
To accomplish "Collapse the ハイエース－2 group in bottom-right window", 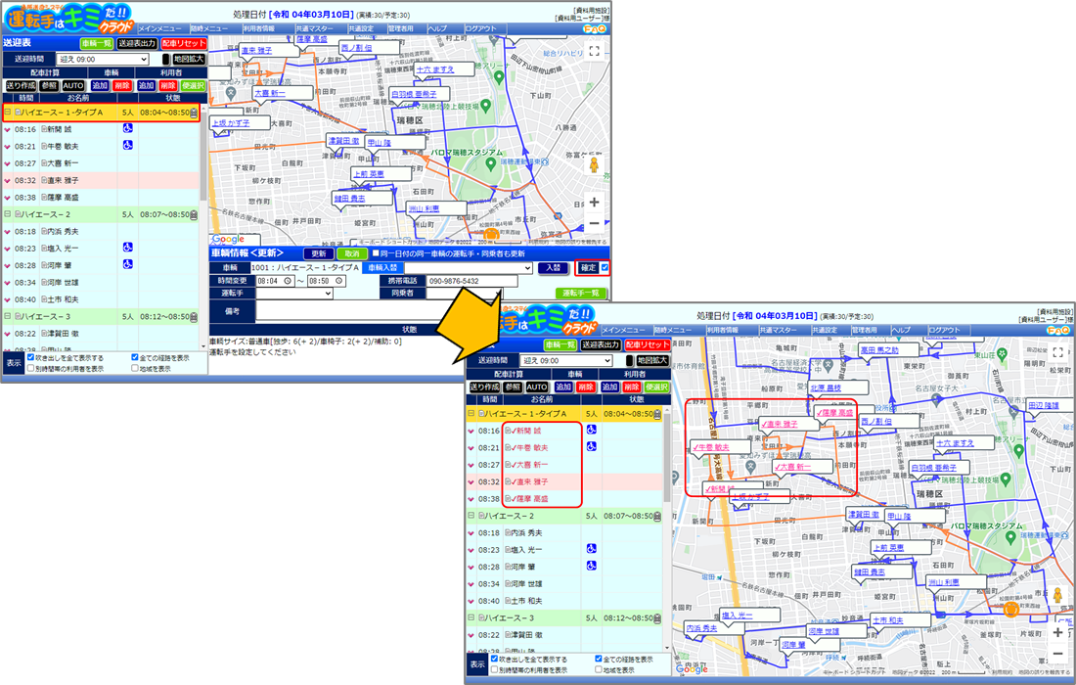I will (x=471, y=516).
